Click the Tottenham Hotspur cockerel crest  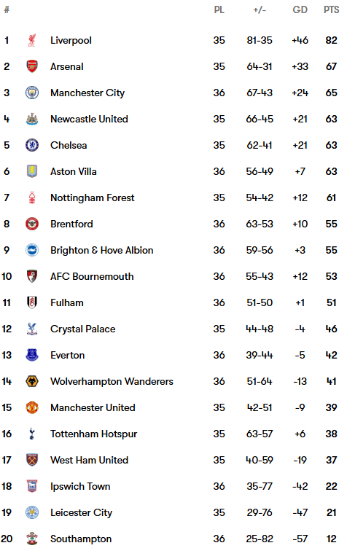32,434
